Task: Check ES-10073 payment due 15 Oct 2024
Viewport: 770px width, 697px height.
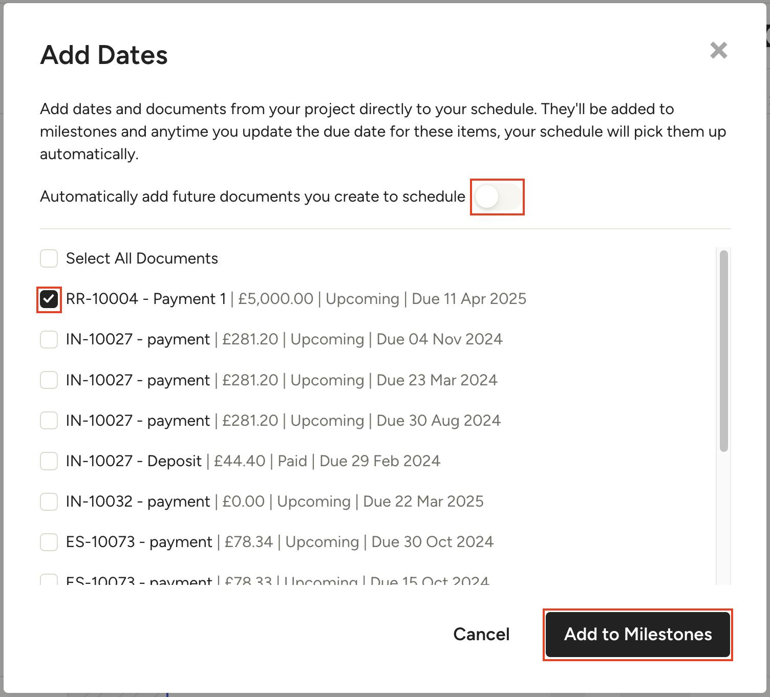Action: point(49,580)
